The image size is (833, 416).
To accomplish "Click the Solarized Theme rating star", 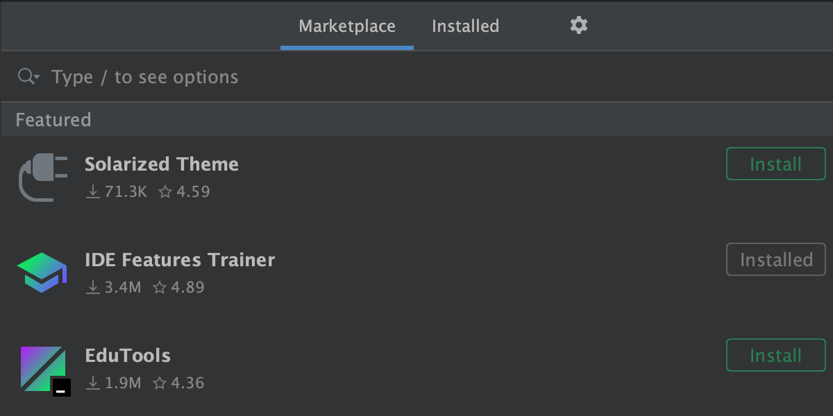I will point(165,192).
